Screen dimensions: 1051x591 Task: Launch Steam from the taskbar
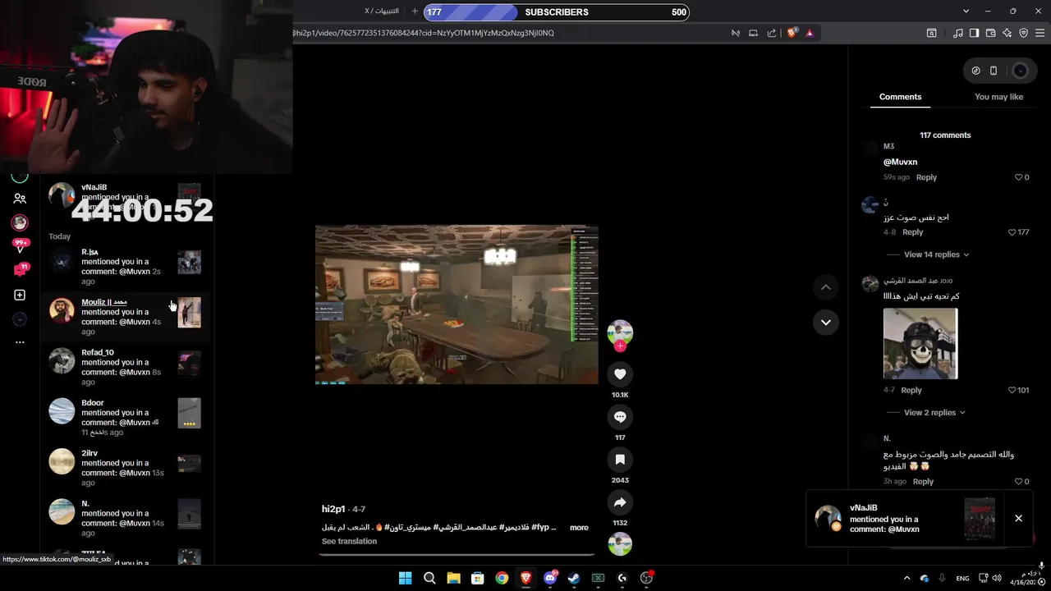pos(574,578)
